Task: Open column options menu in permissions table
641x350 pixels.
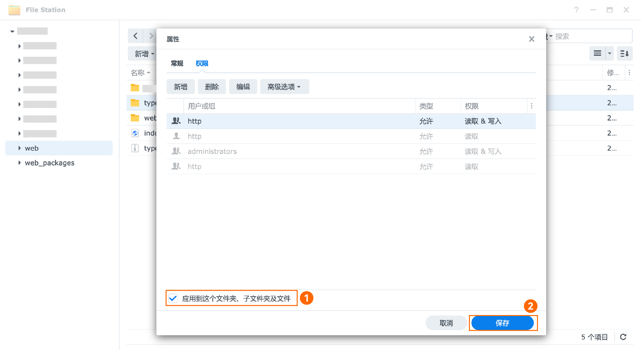Action: [531, 106]
